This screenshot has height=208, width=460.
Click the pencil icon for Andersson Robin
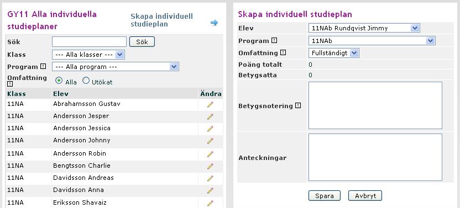(210, 154)
